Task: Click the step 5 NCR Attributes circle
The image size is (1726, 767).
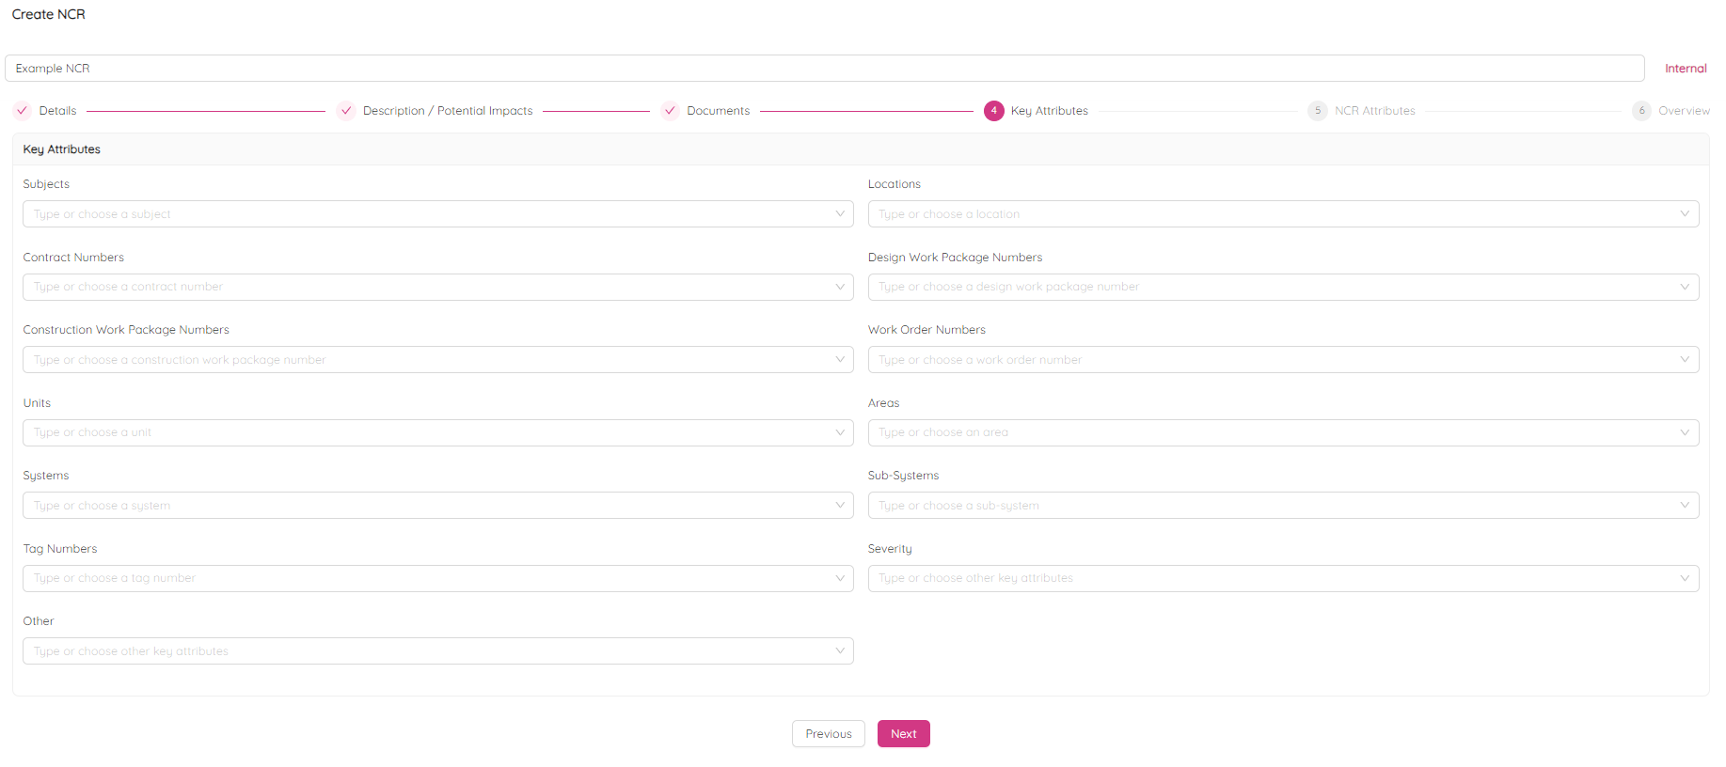Action: 1317,111
